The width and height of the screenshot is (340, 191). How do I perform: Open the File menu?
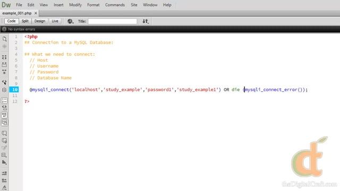click(x=19, y=5)
